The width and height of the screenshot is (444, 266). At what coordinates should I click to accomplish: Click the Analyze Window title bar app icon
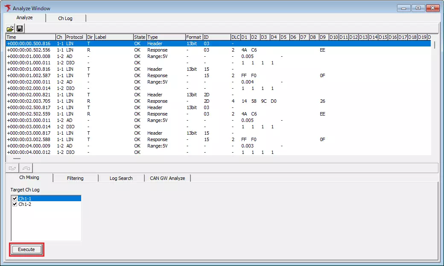(x=8, y=8)
